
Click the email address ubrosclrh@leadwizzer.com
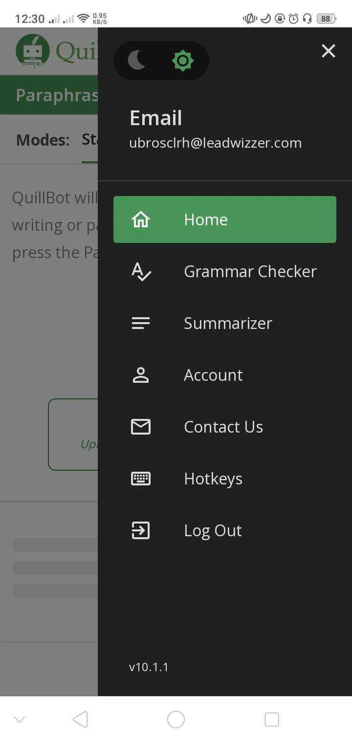tap(215, 143)
